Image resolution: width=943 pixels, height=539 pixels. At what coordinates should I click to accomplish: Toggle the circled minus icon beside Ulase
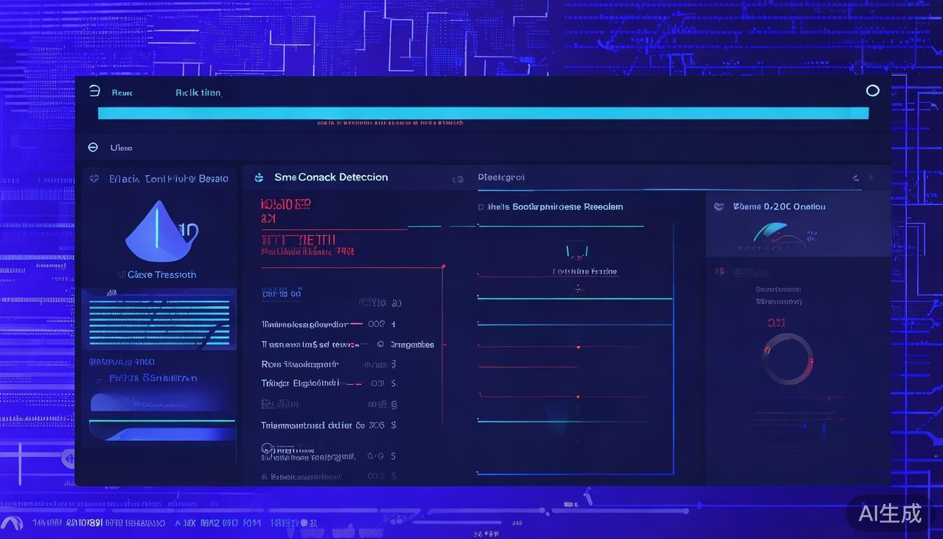coord(93,147)
